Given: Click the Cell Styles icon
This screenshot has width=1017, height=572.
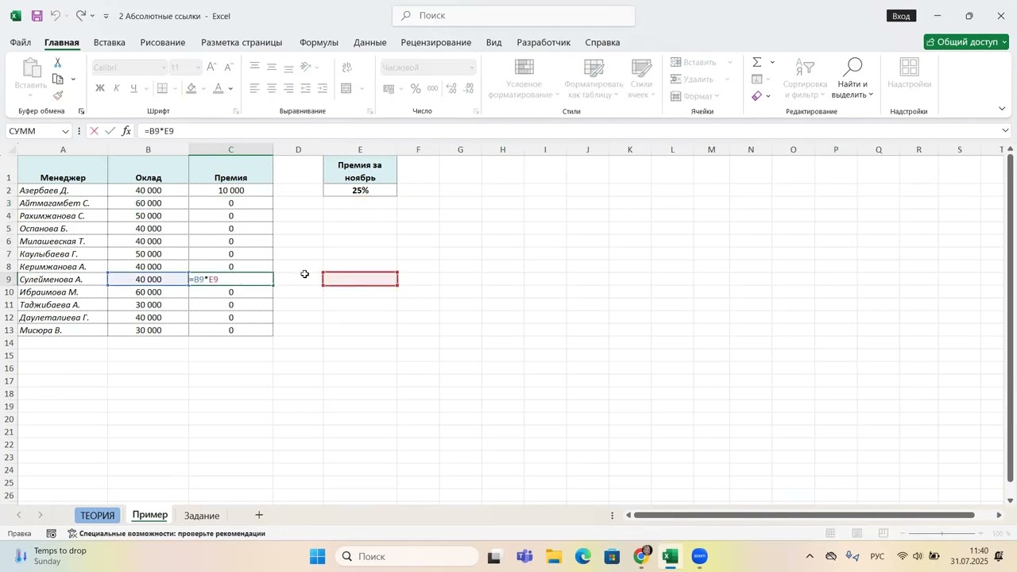Looking at the screenshot, I should 641,68.
